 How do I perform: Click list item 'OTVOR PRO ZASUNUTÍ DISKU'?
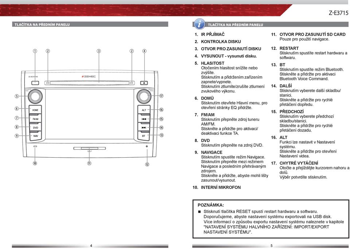coord(231,49)
